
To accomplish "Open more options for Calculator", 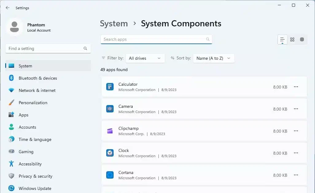I will click(296, 87).
